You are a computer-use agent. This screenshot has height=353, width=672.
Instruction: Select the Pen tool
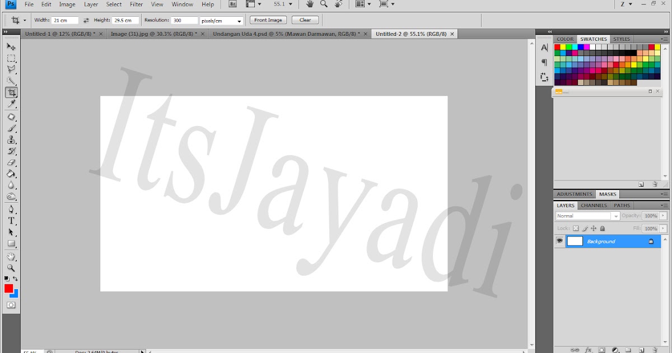11,210
